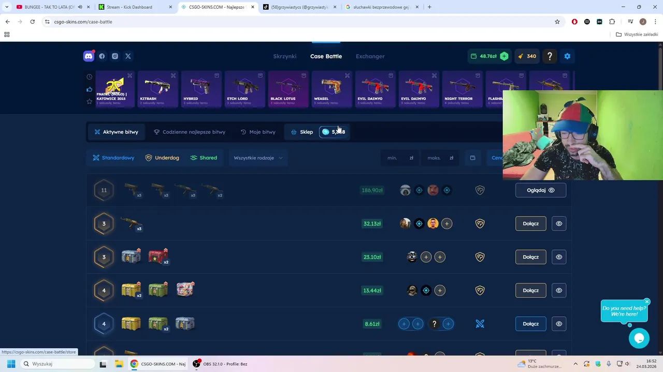Click the calendar icon beside the maks. field
The height and width of the screenshot is (372, 663).
point(472,158)
